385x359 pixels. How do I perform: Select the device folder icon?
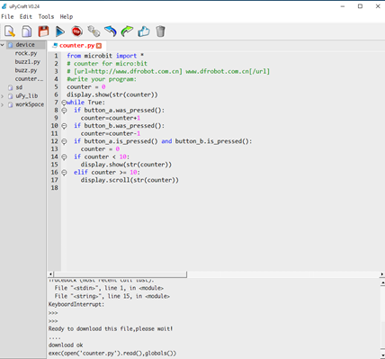[x=11, y=45]
